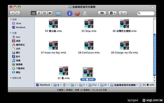Select the 01 衝.m4a file icon
Image resolution: width=164 pixels, height=103 pixels.
point(64,71)
